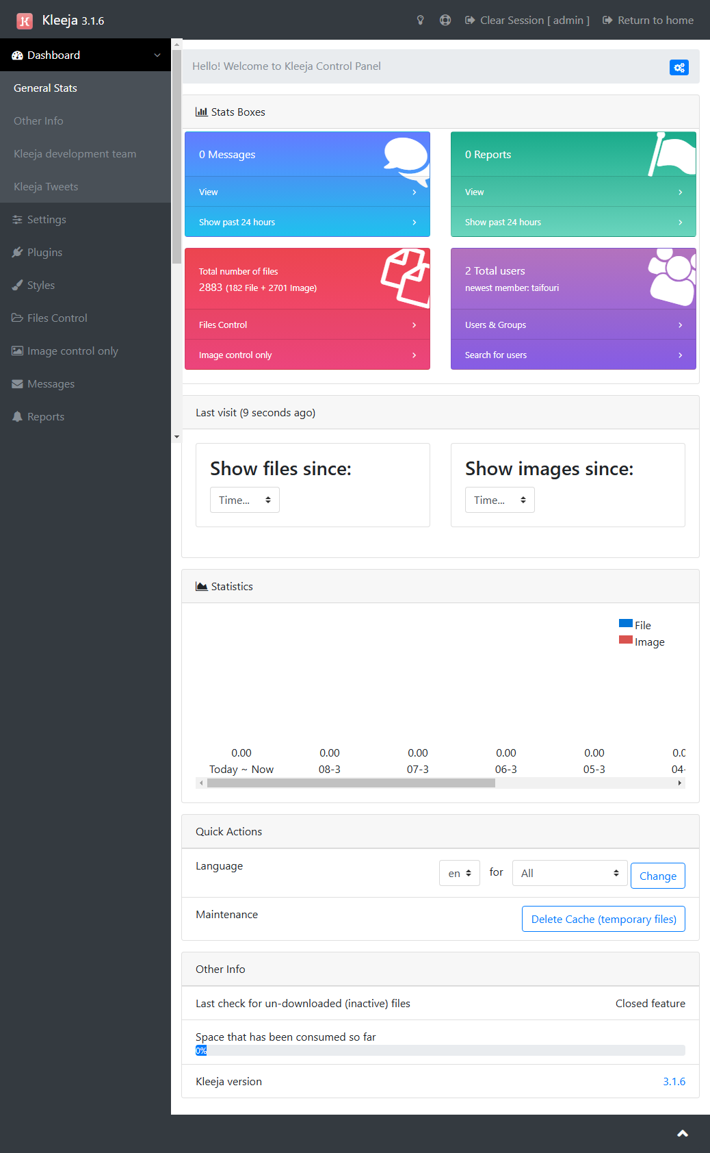710x1153 pixels.
Task: Open Users & Groups link
Action: click(x=573, y=325)
